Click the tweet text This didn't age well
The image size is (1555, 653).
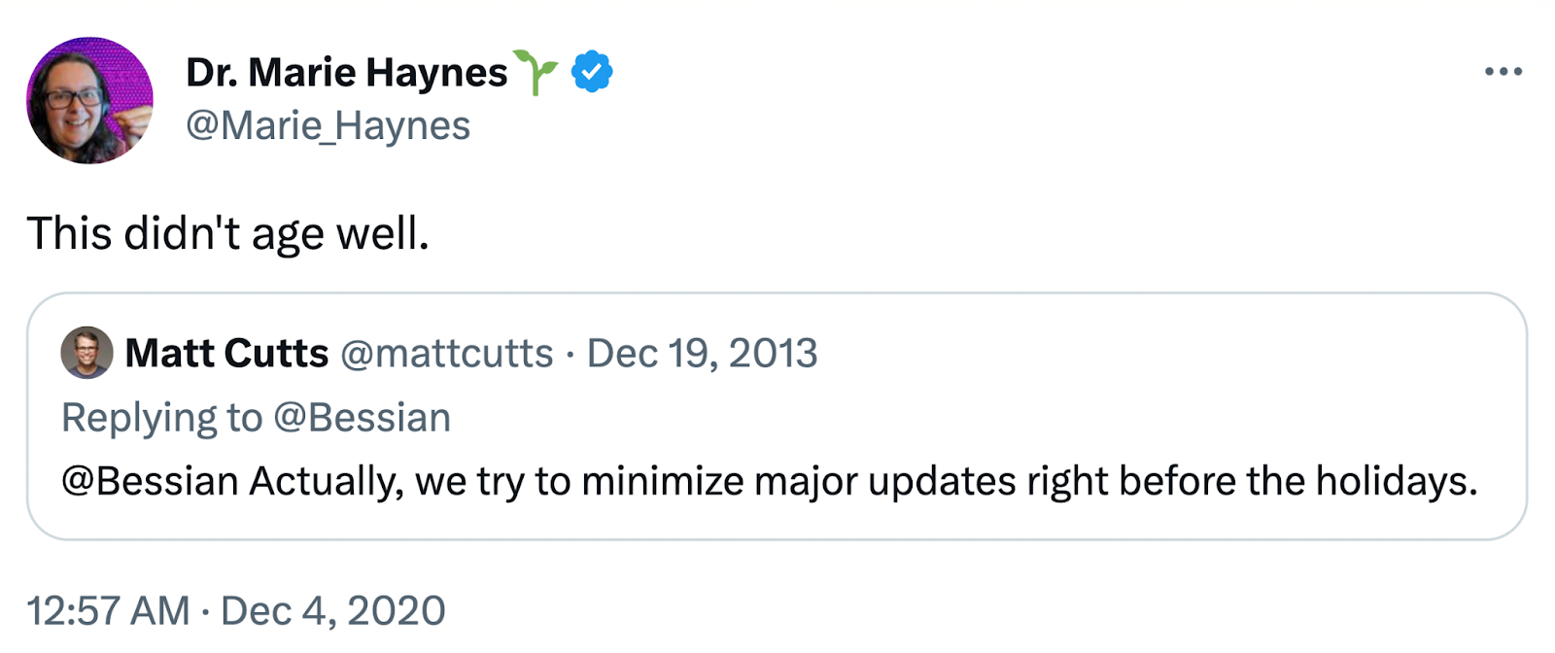point(228,232)
